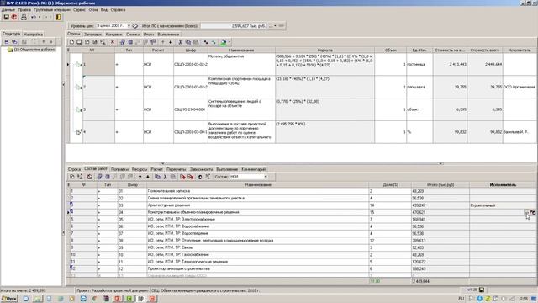Viewport: 538px width, 303px height.
Task: Open dropdown arrow next to Undo icon
Action: pyautogui.click(x=40, y=17)
